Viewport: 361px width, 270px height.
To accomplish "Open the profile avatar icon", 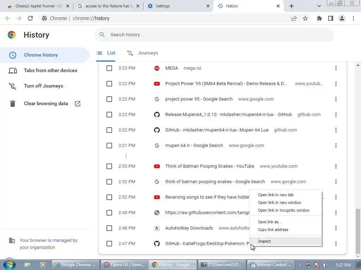I will pos(342,18).
